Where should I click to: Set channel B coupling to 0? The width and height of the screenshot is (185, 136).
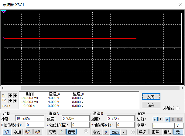tap(106, 132)
